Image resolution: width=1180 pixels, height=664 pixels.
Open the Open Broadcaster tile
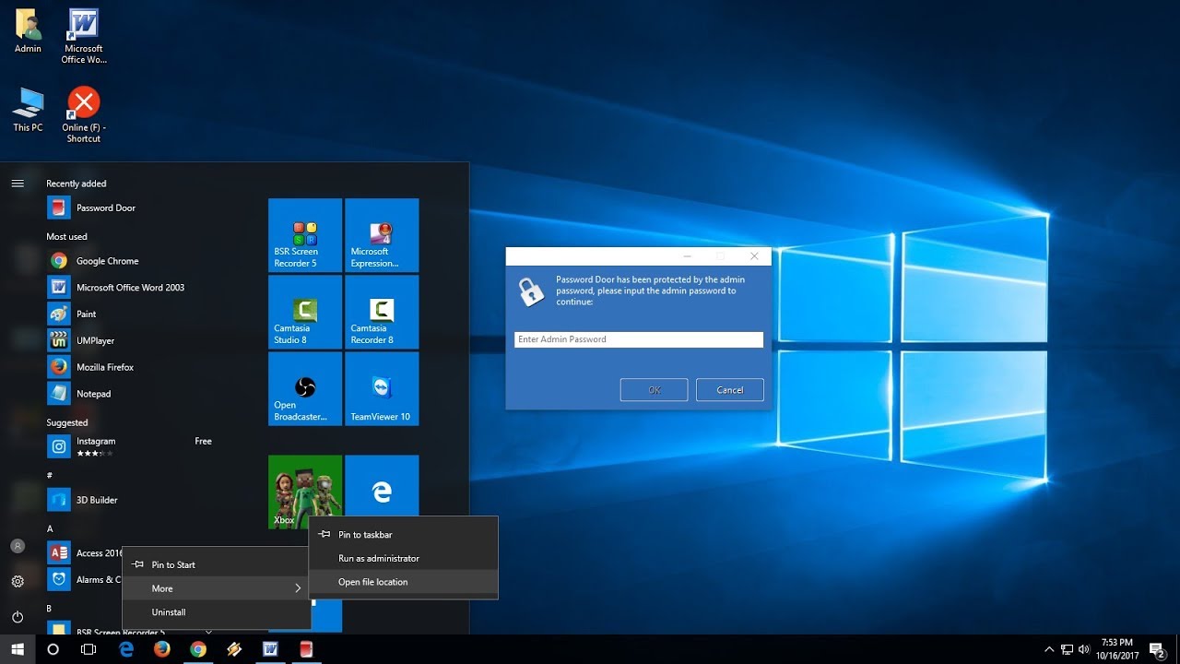click(x=305, y=388)
